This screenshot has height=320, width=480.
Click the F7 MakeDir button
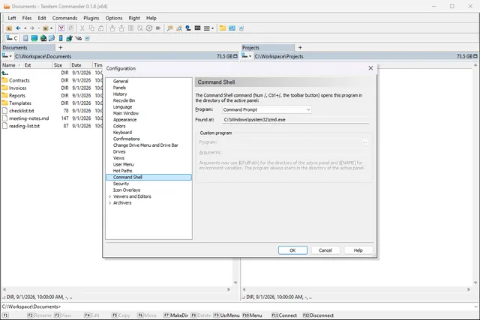[175, 316]
